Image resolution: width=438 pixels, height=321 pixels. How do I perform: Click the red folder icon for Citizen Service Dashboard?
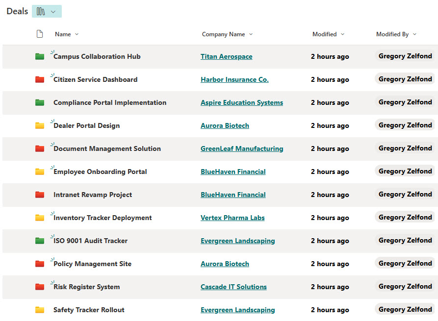(40, 79)
